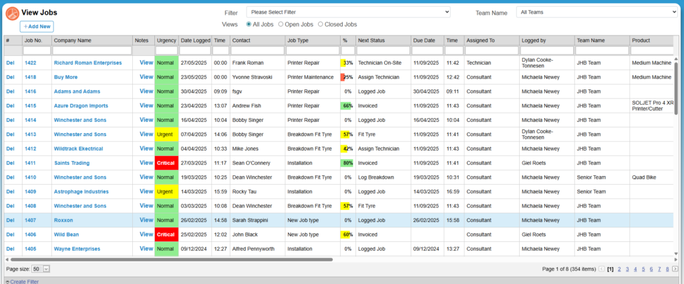View notes for Saints Trading job

pyautogui.click(x=146, y=163)
